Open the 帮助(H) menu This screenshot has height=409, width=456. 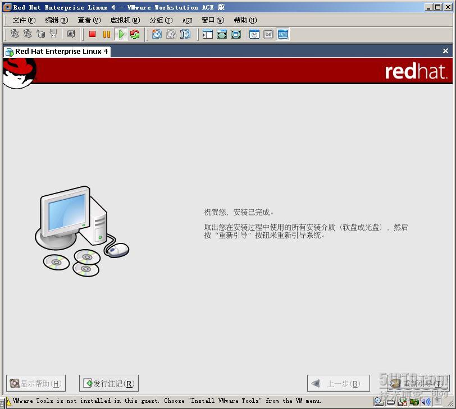coord(245,20)
